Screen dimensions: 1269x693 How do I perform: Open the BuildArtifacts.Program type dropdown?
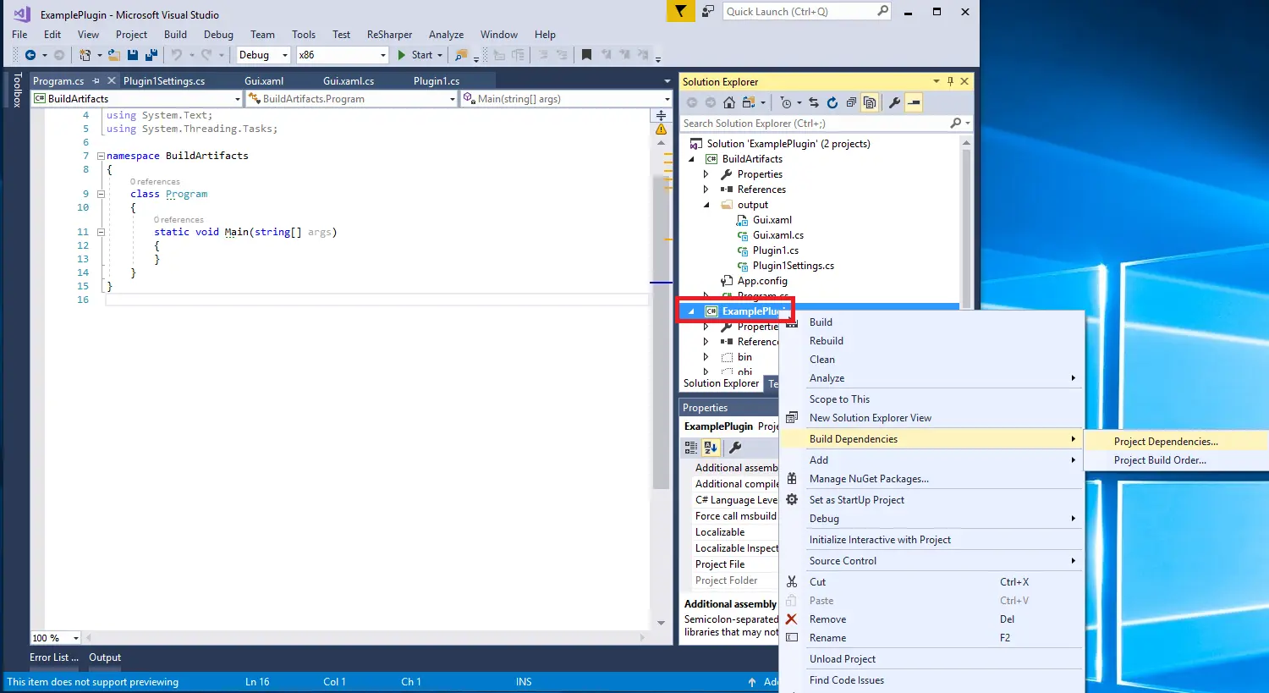(x=352, y=99)
